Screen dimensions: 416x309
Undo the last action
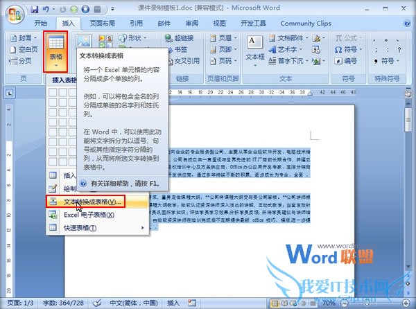[x=46, y=10]
